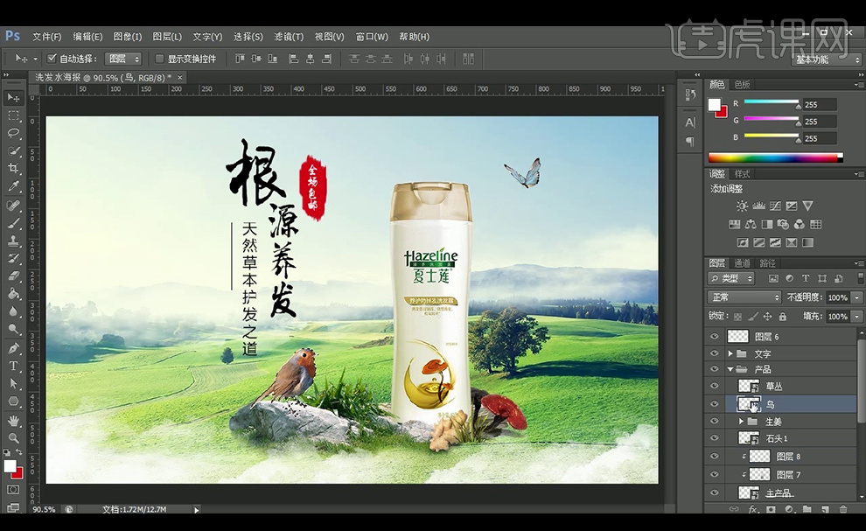Open the 图层(L) menu
This screenshot has height=531, width=866.
pyautogui.click(x=167, y=37)
